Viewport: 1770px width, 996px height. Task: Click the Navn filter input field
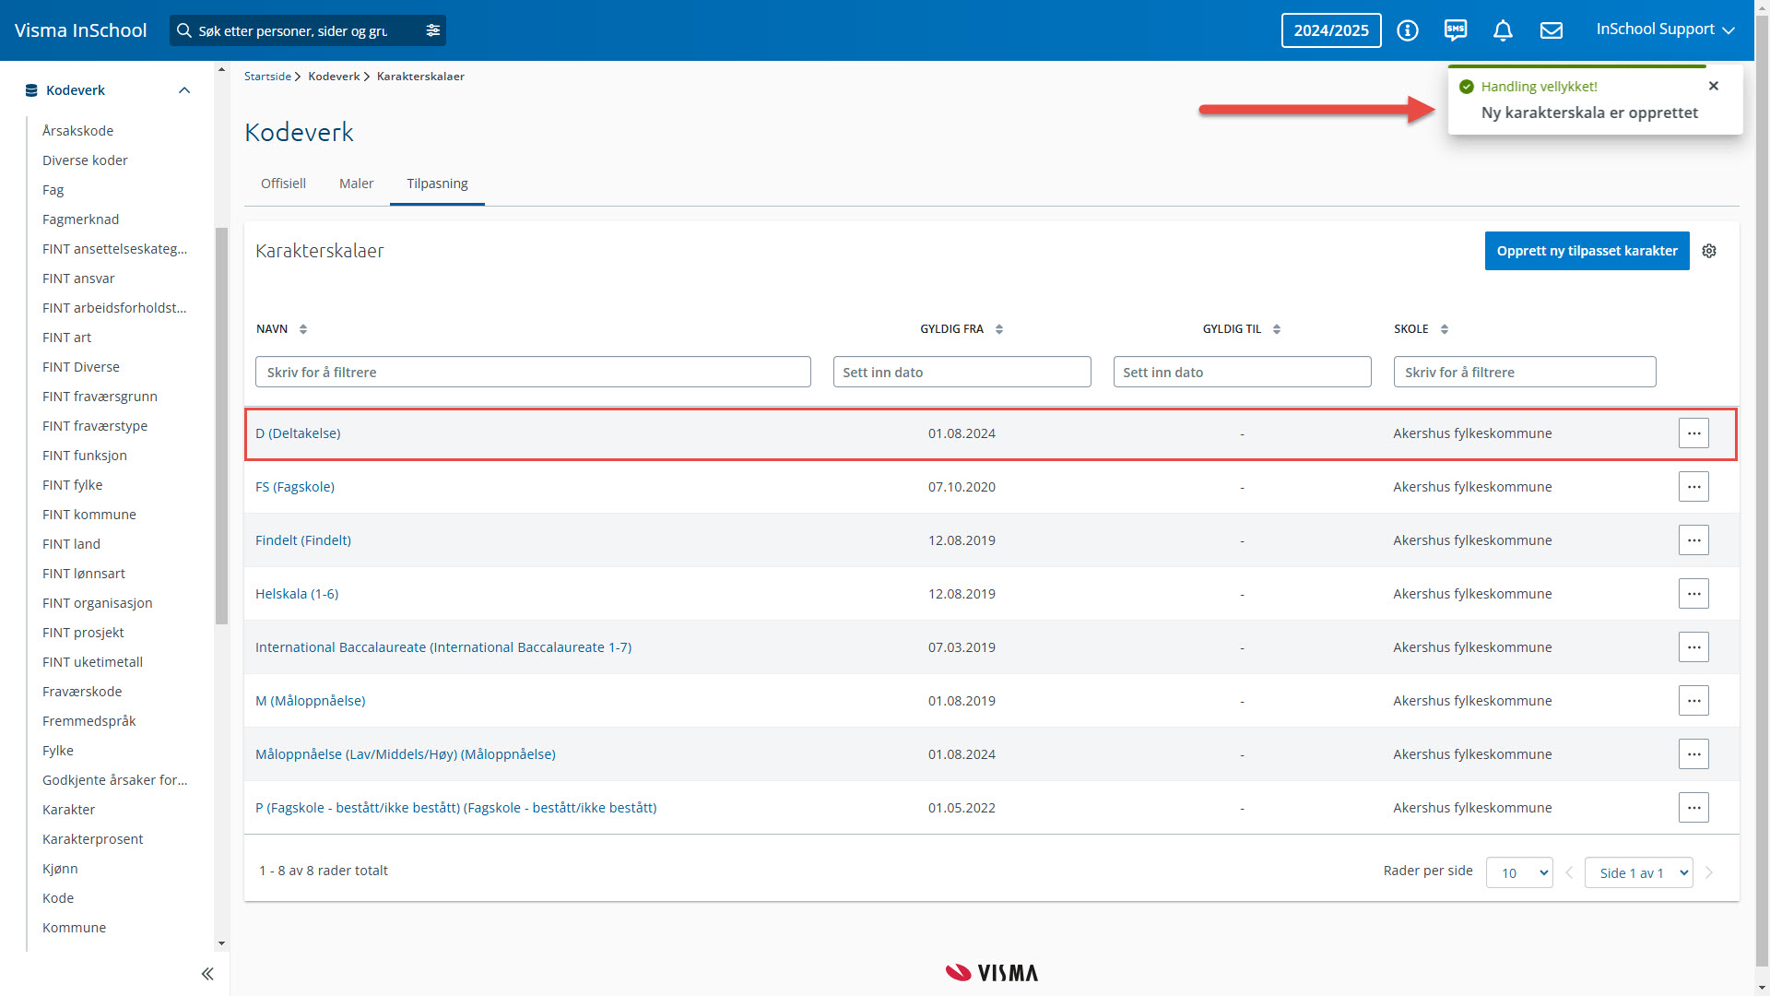(533, 372)
